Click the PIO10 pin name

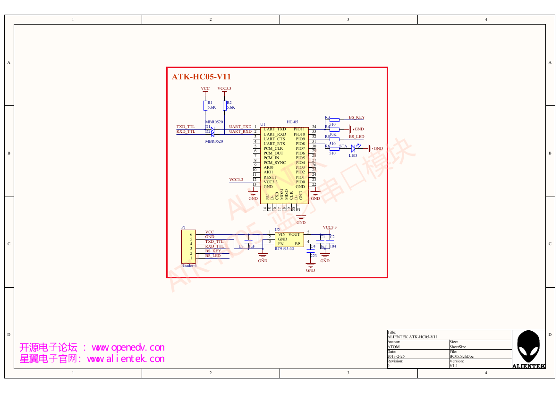[299, 134]
